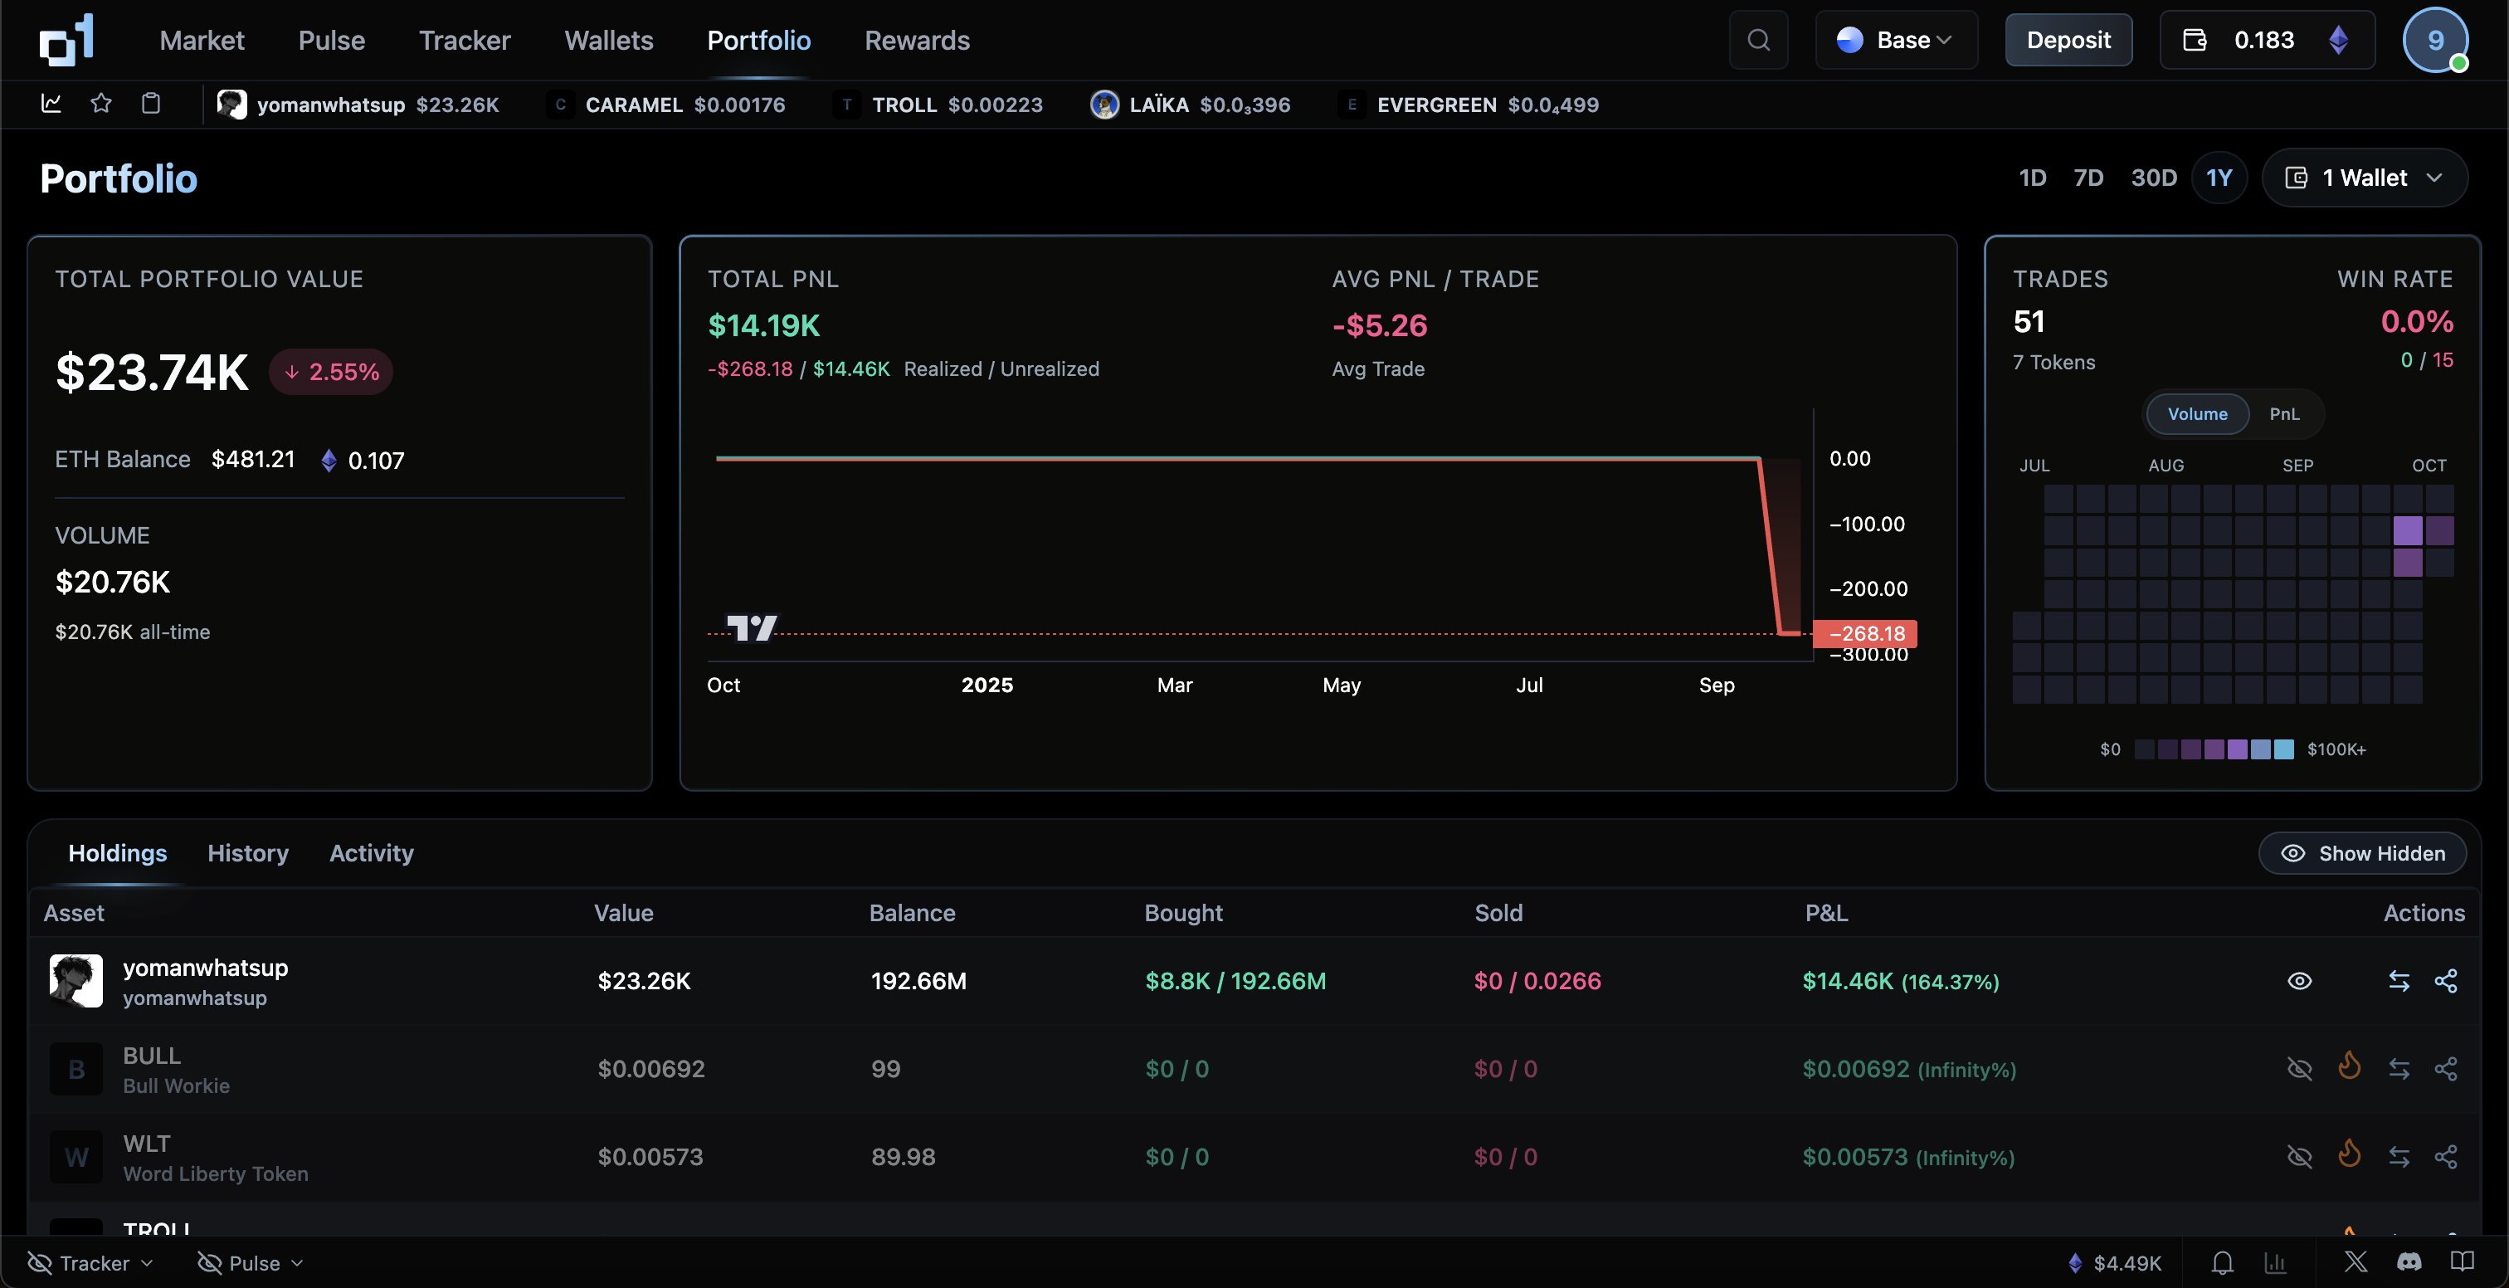
Task: Click the swap arrows icon for yomanwhatsup
Action: [x=2398, y=981]
